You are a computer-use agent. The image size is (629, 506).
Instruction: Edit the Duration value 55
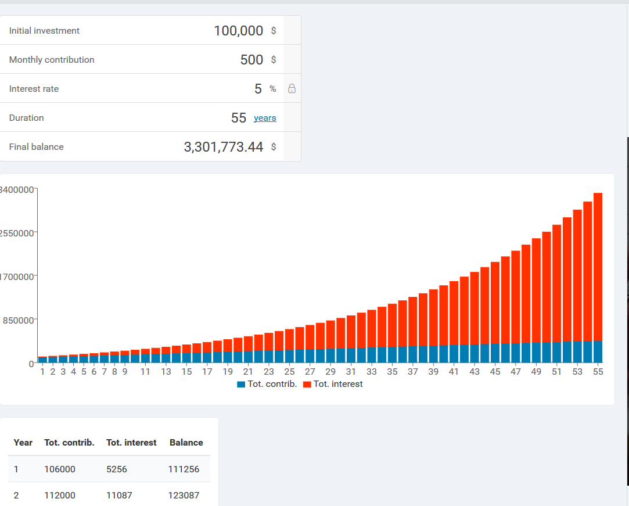tap(239, 118)
